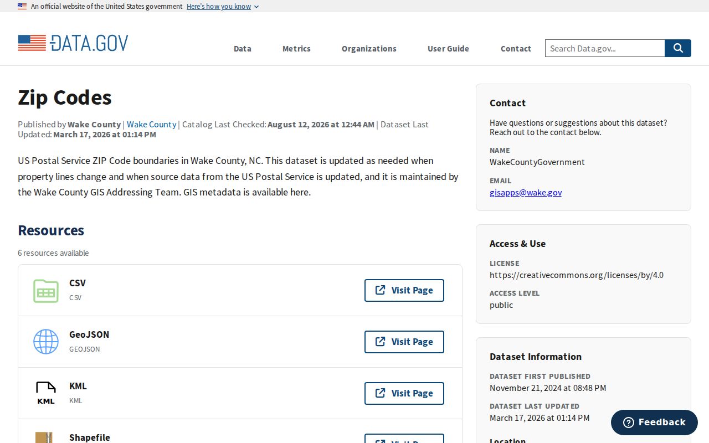Select the Shapefile resource title

tap(90, 437)
